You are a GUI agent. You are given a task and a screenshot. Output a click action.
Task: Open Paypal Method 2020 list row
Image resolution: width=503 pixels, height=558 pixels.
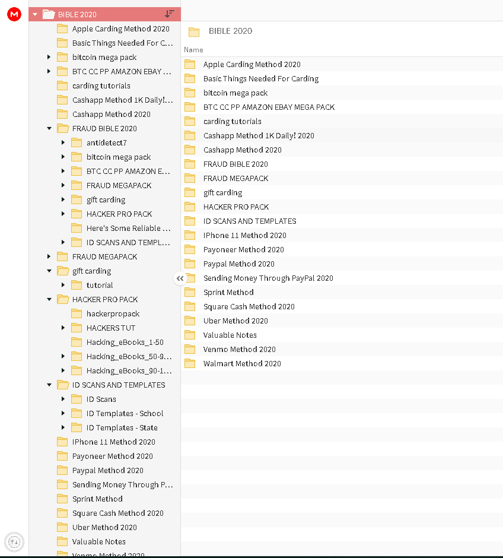[x=342, y=264]
